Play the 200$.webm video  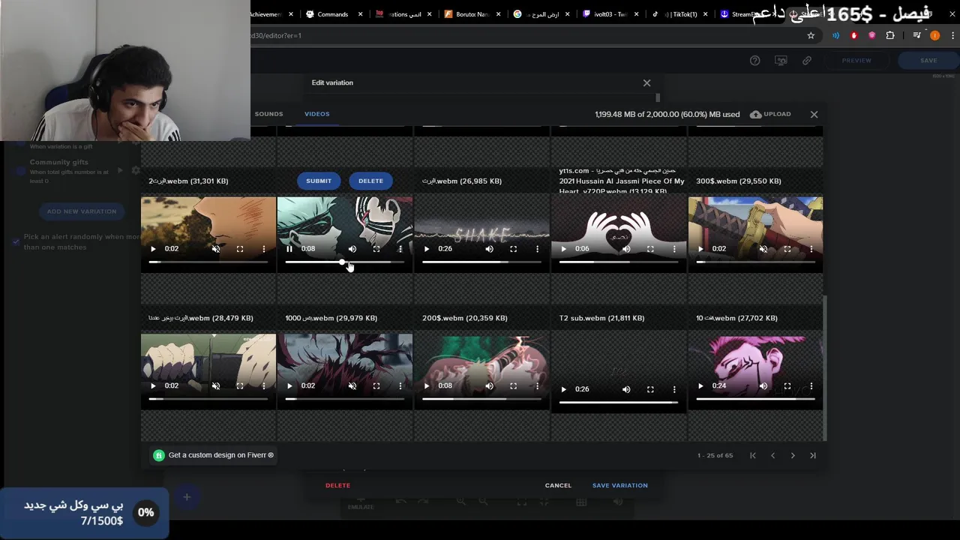click(x=427, y=386)
